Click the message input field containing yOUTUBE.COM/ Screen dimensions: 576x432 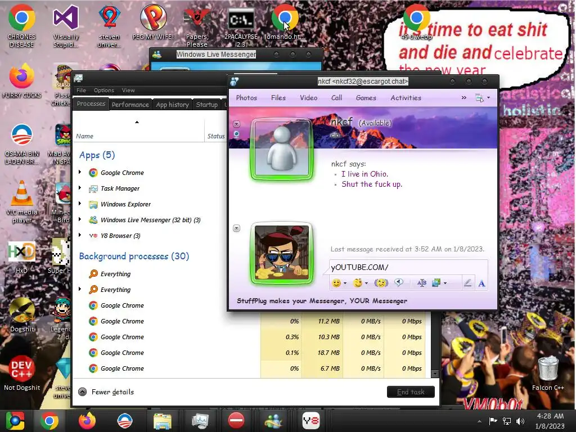(408, 267)
